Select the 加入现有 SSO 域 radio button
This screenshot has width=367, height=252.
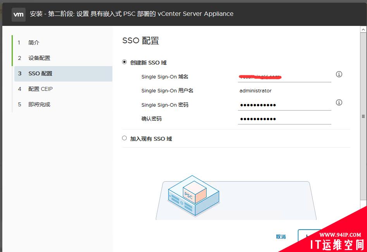[124, 138]
